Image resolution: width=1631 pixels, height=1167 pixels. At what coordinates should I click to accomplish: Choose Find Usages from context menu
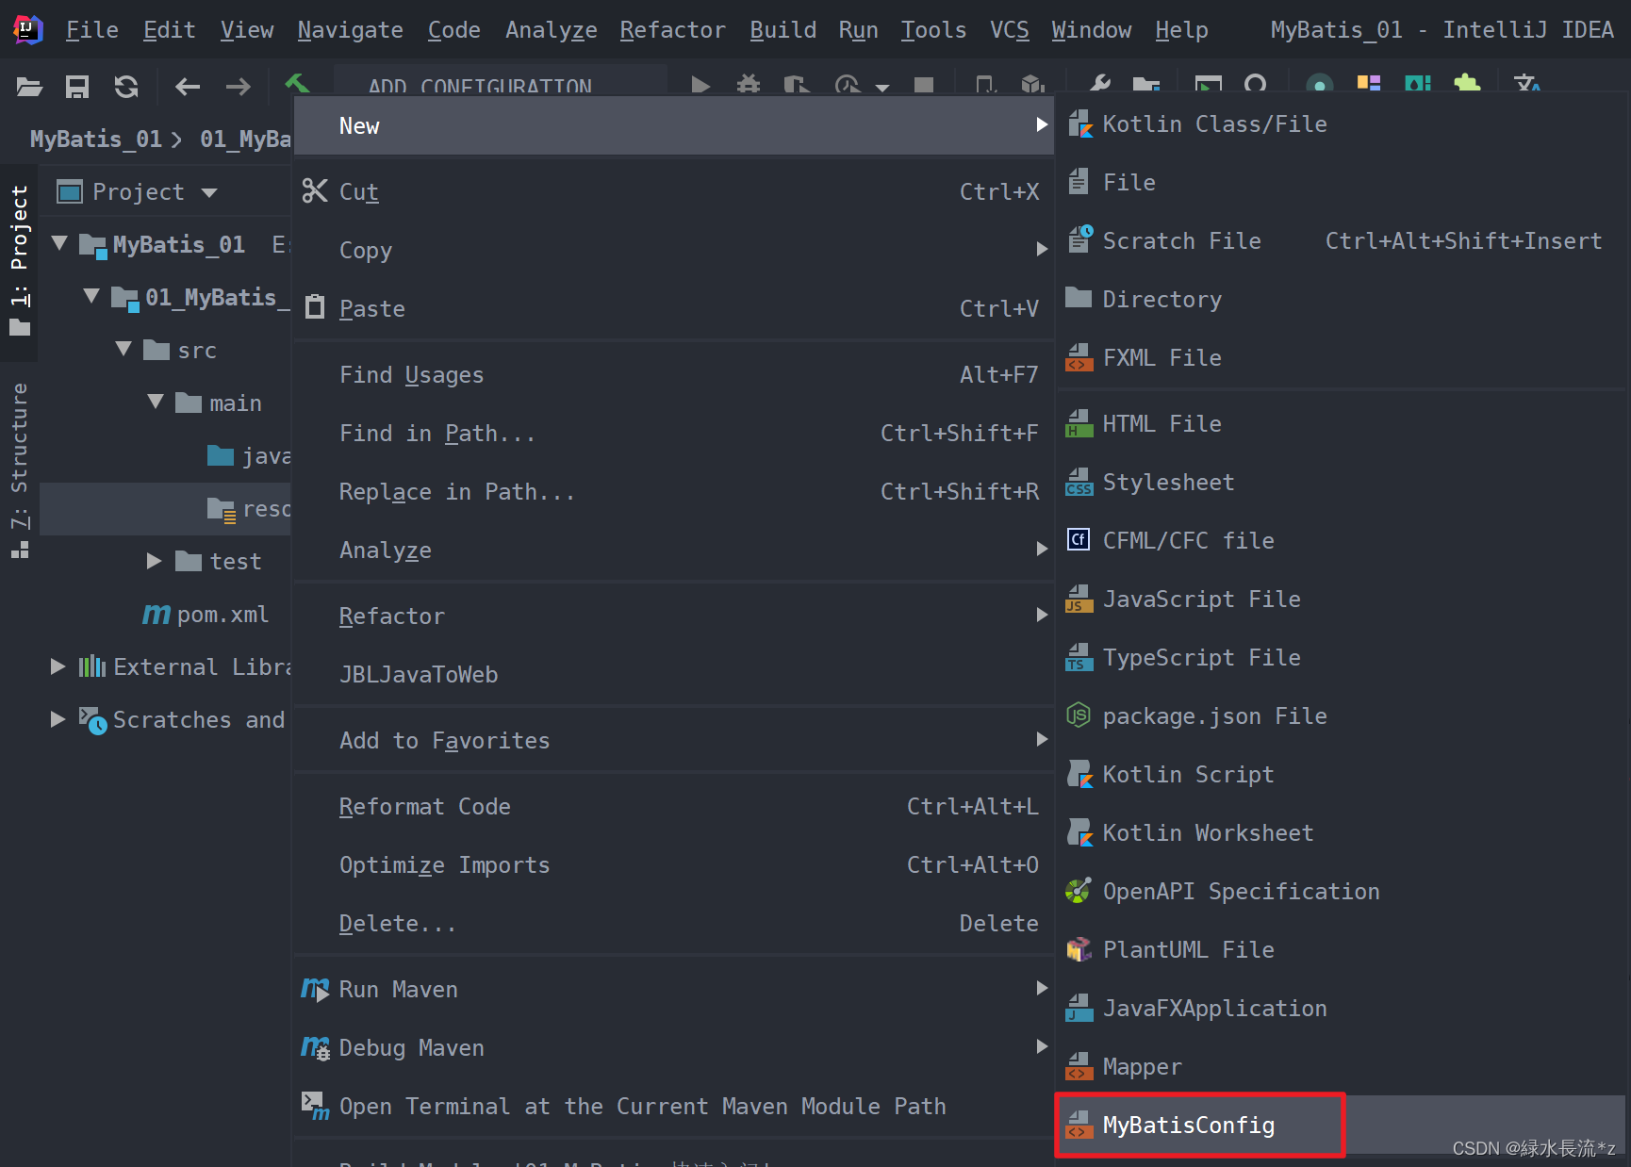coord(673,374)
